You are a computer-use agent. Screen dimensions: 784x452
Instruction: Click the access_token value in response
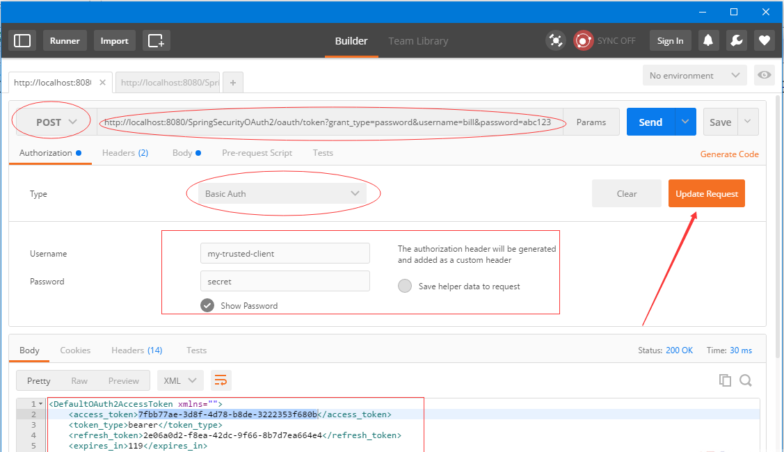click(x=228, y=414)
